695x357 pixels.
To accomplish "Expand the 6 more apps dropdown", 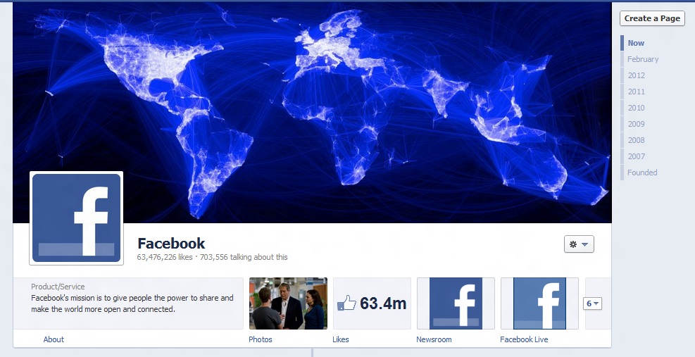I will (x=592, y=303).
